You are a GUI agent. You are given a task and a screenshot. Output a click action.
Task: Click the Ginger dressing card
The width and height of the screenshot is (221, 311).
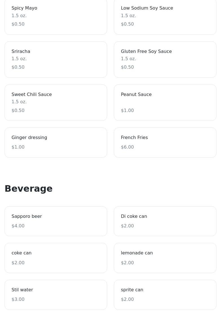56,142
